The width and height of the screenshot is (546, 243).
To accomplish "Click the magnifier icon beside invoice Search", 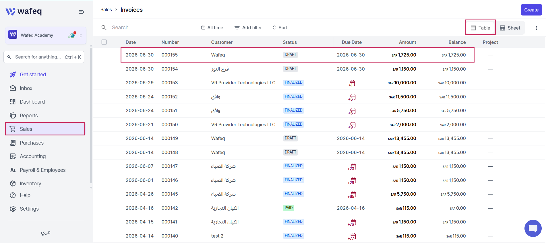I will (104, 28).
